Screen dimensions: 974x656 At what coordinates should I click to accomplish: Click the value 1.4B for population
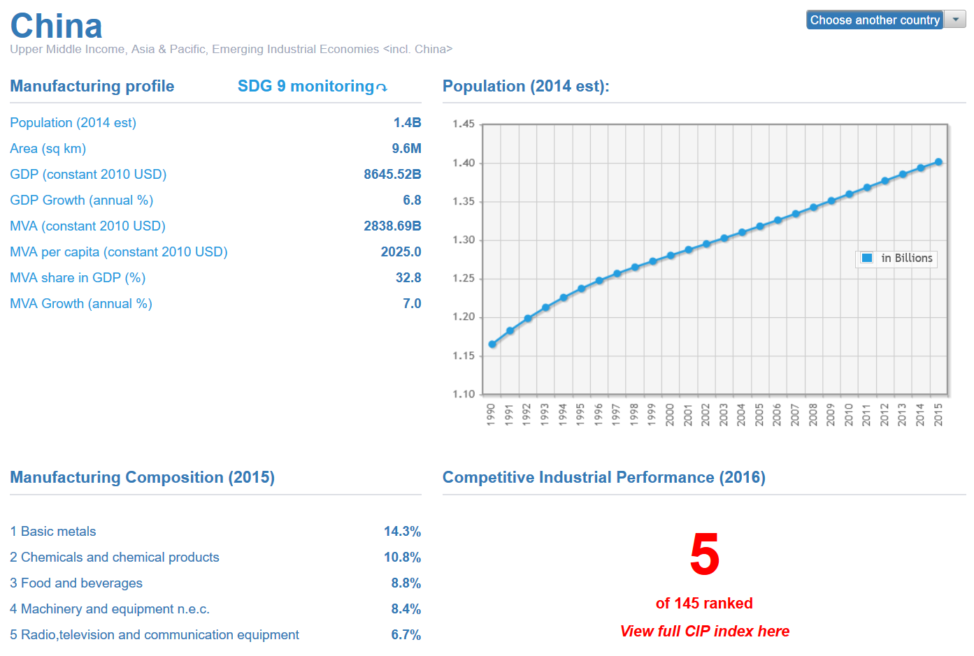[407, 123]
